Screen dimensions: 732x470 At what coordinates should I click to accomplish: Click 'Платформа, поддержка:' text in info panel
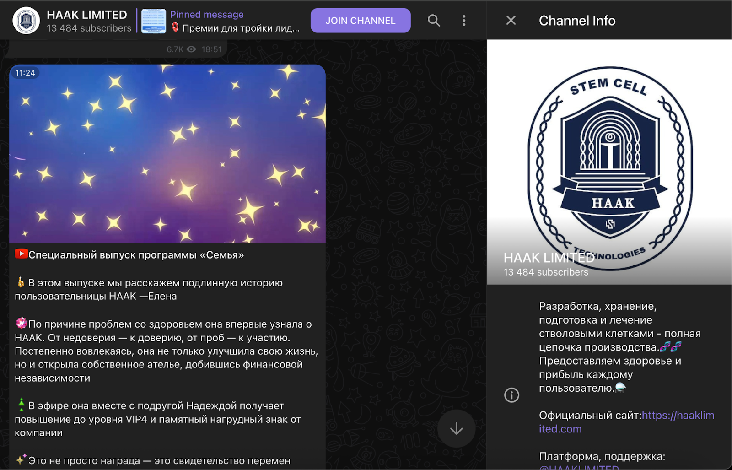point(602,456)
